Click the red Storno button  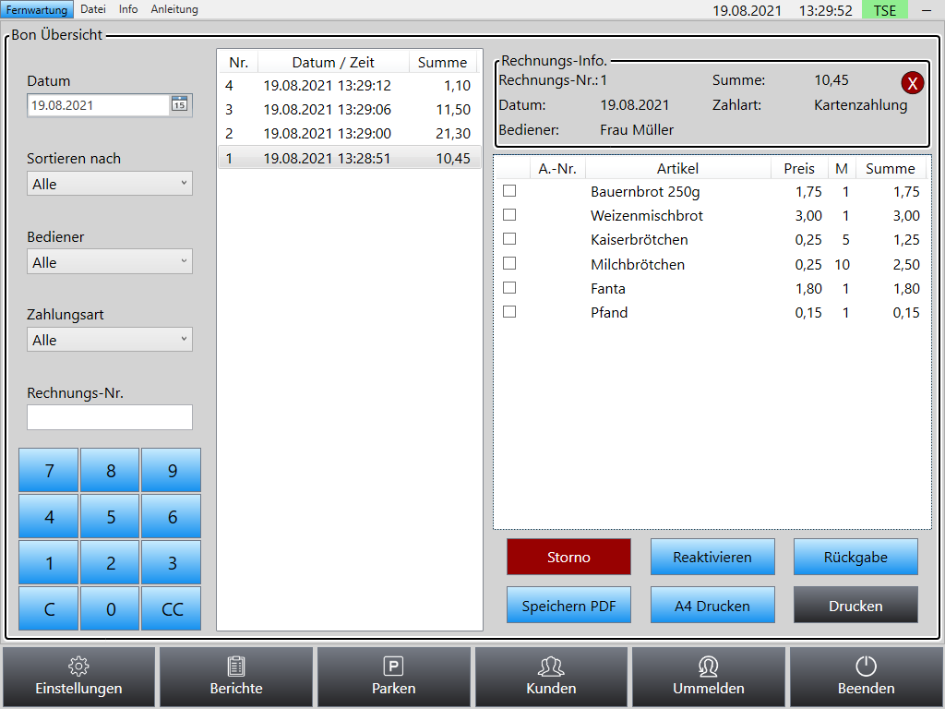[x=568, y=557]
